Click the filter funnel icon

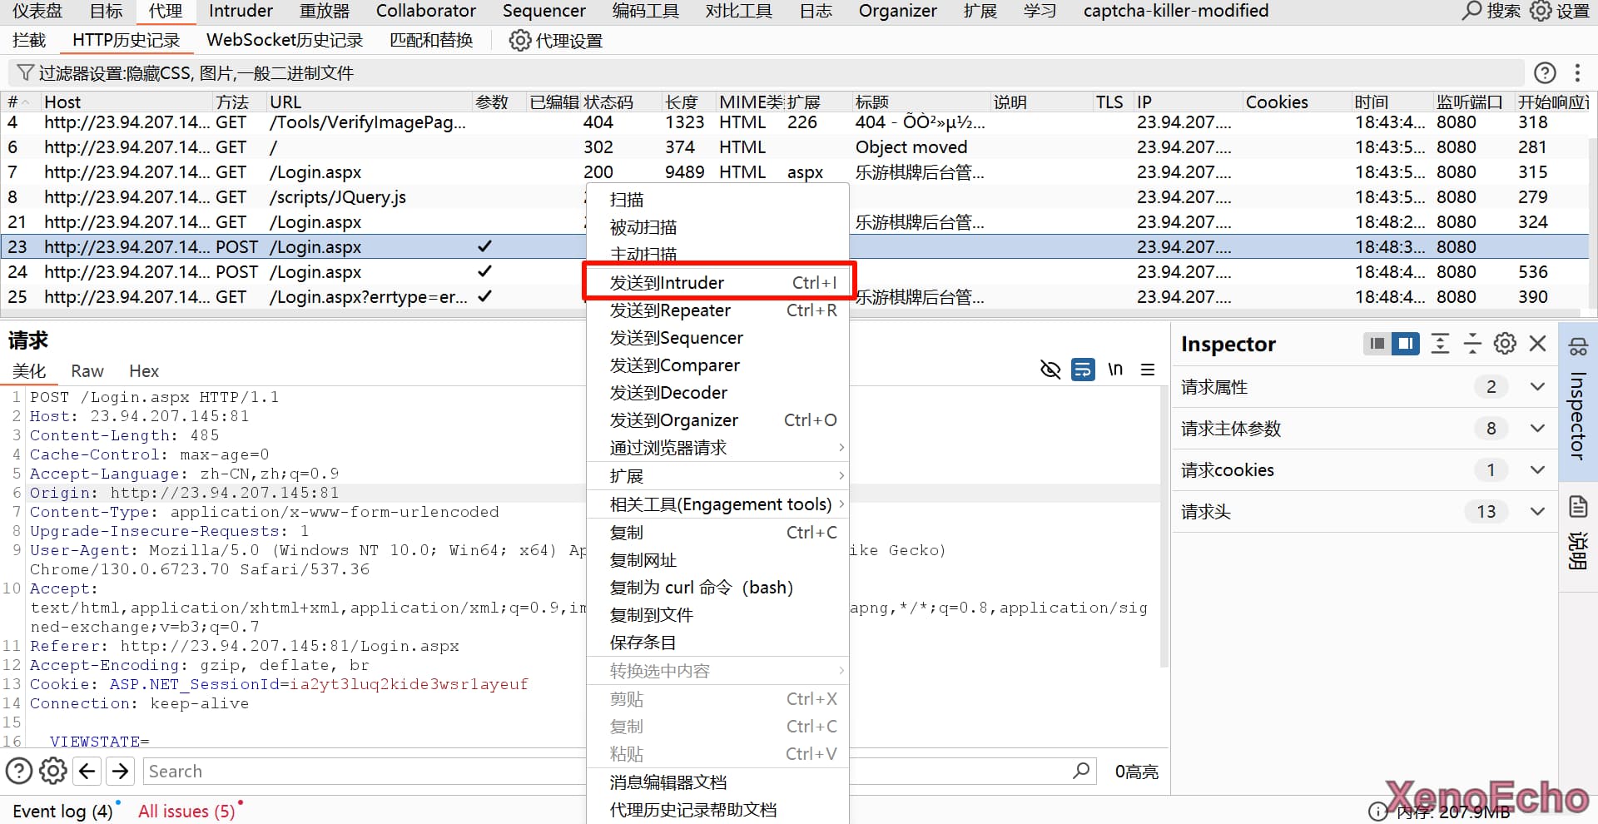pyautogui.click(x=25, y=73)
